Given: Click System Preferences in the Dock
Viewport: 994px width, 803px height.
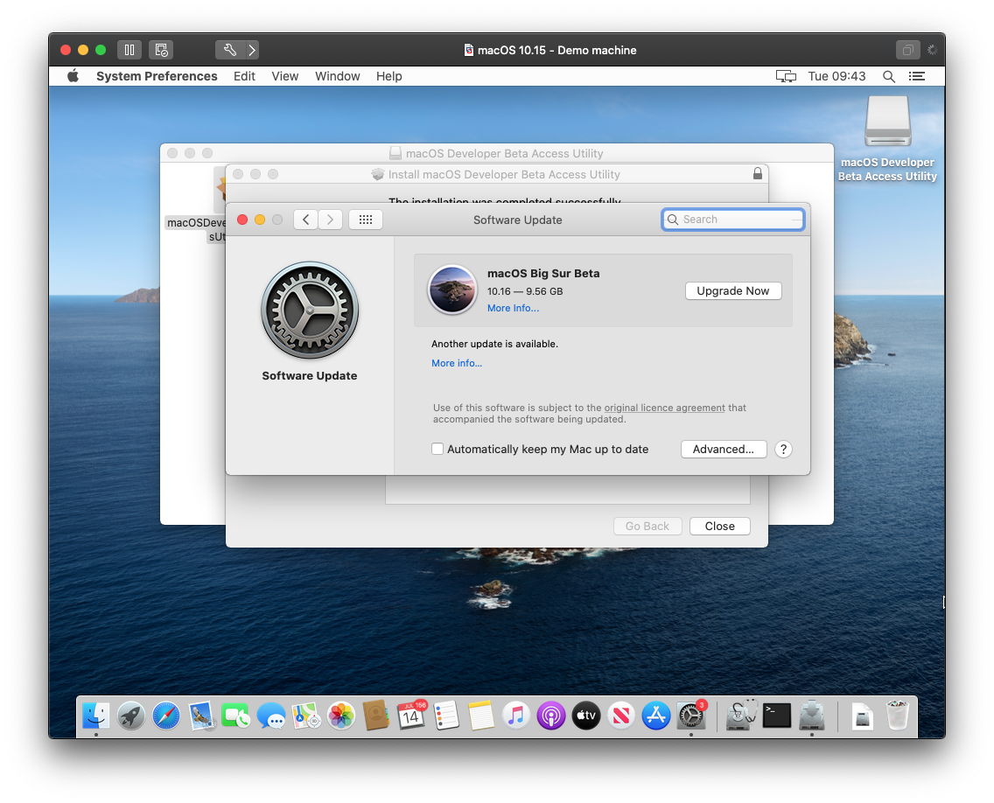Looking at the screenshot, I should coord(691,716).
